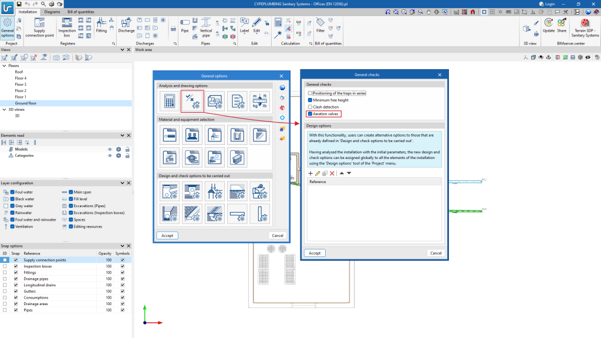601x338 pixels.
Task: Click pencil edit icon in Design options
Action: click(x=318, y=173)
